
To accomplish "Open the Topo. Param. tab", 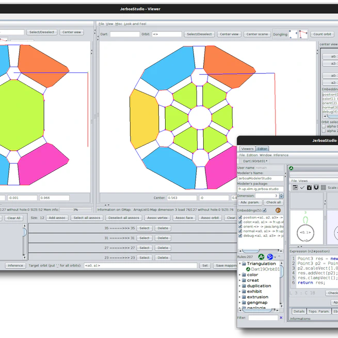I will (x=319, y=312).
